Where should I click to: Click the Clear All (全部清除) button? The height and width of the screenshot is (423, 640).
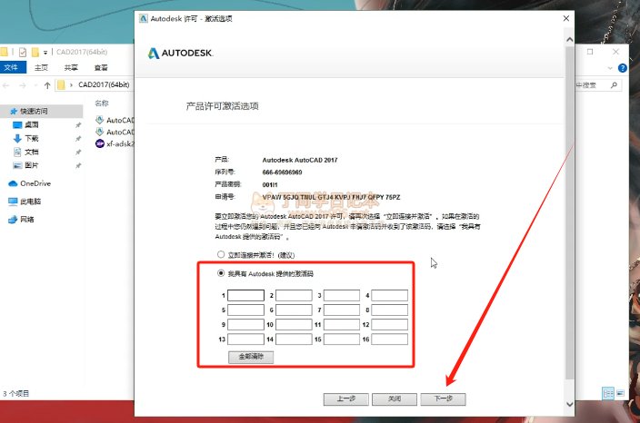point(251,357)
